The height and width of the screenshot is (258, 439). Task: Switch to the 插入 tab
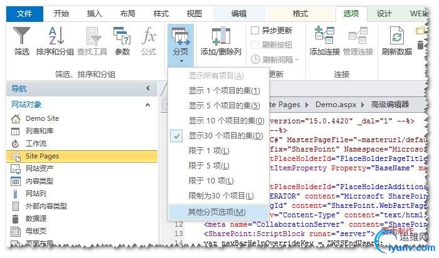(94, 14)
